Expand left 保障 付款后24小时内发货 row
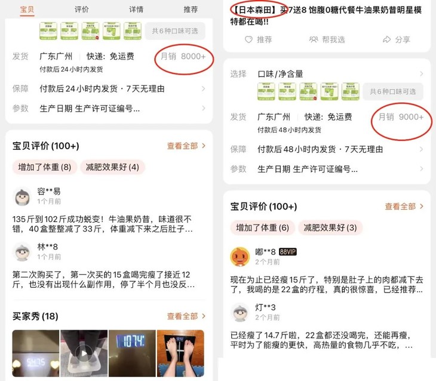Image resolution: width=436 pixels, height=381 pixels. (109, 89)
